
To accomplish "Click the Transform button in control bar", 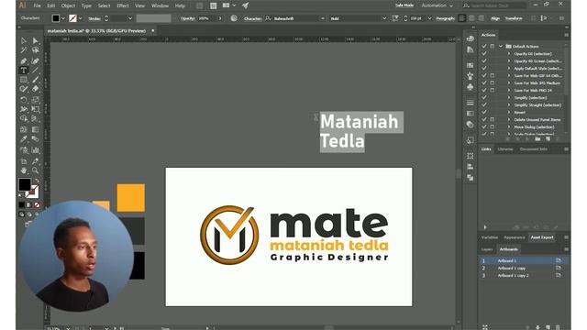I will tap(514, 18).
